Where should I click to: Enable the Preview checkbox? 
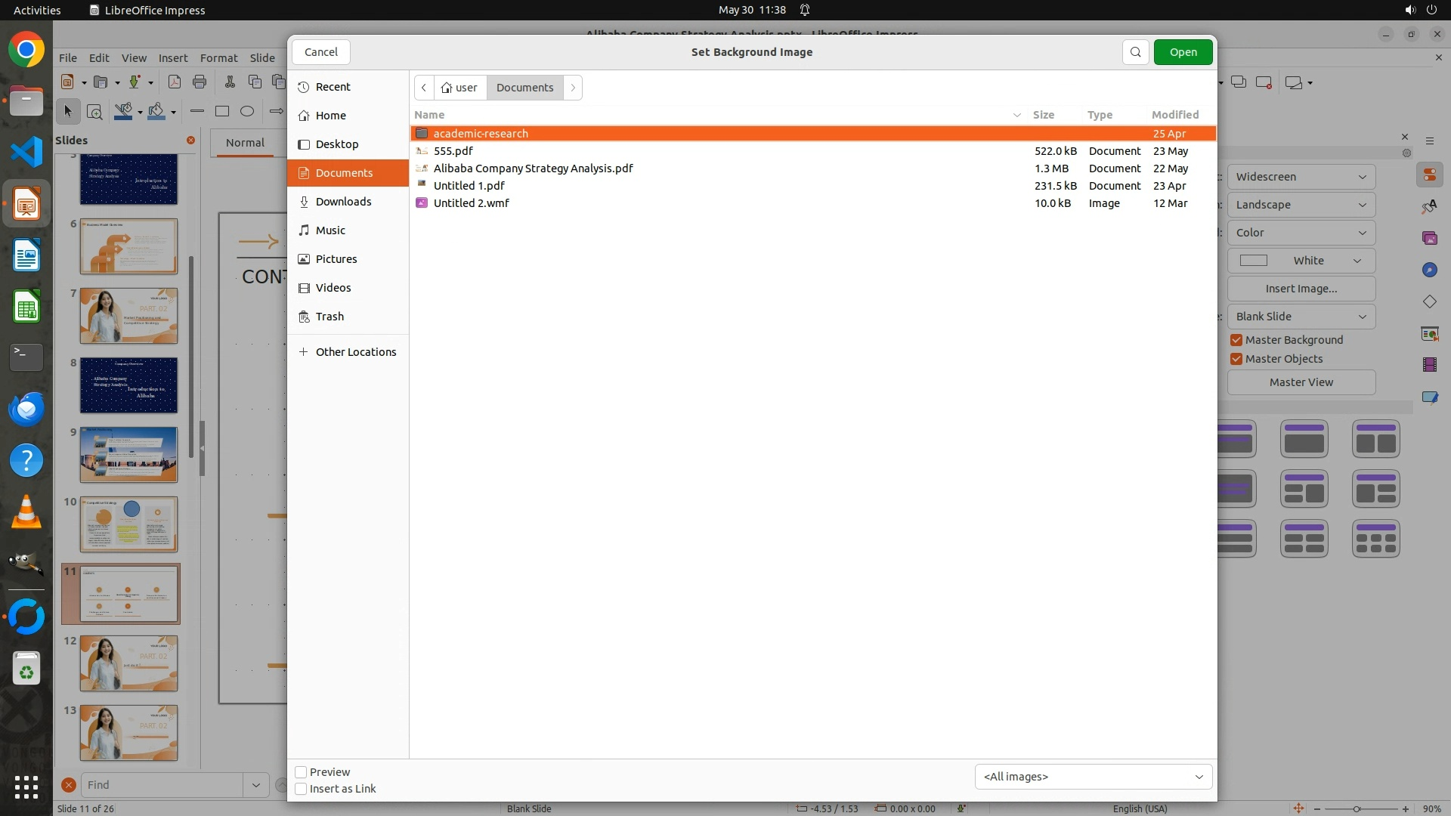tap(301, 772)
